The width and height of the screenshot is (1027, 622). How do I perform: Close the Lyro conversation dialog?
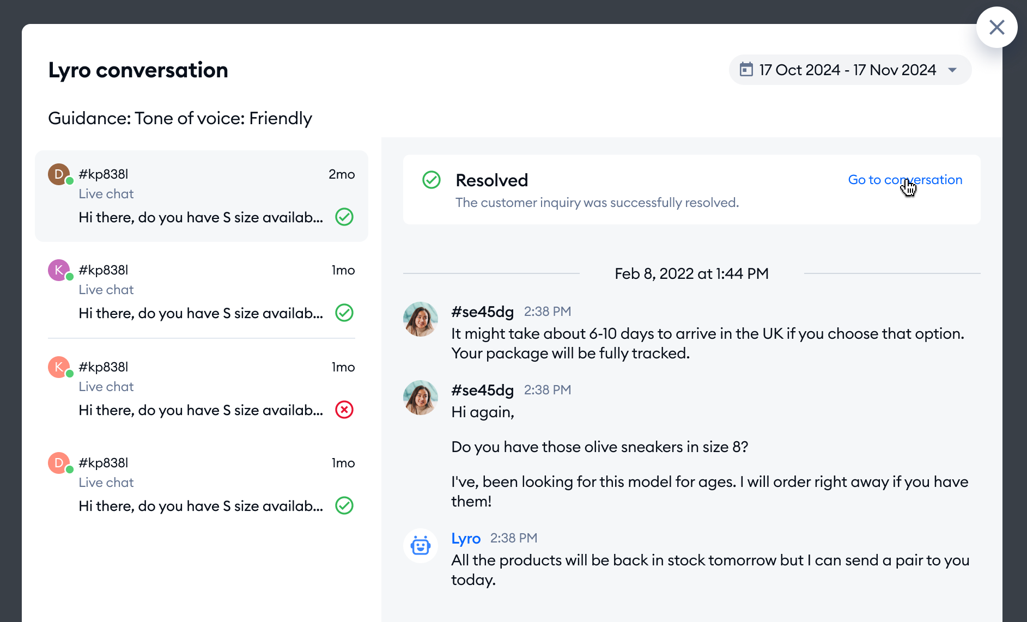pyautogui.click(x=996, y=27)
